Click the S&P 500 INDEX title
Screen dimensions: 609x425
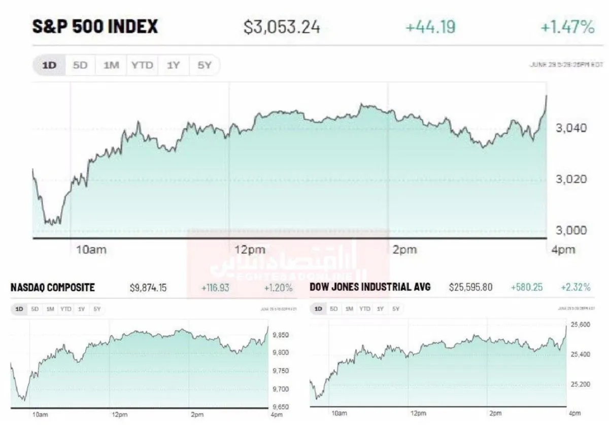point(95,26)
